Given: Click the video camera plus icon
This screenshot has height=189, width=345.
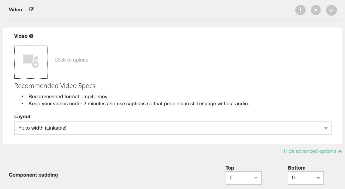Looking at the screenshot, I should [31, 61].
